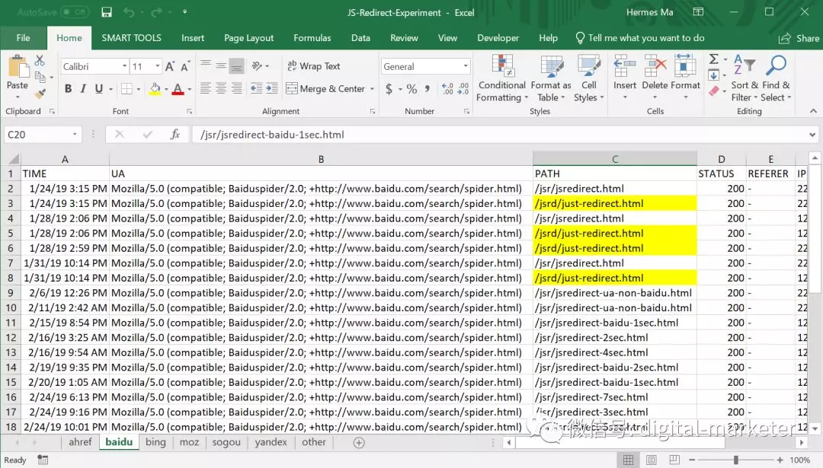
Task: Click the zoom slider handle
Action: click(736, 460)
